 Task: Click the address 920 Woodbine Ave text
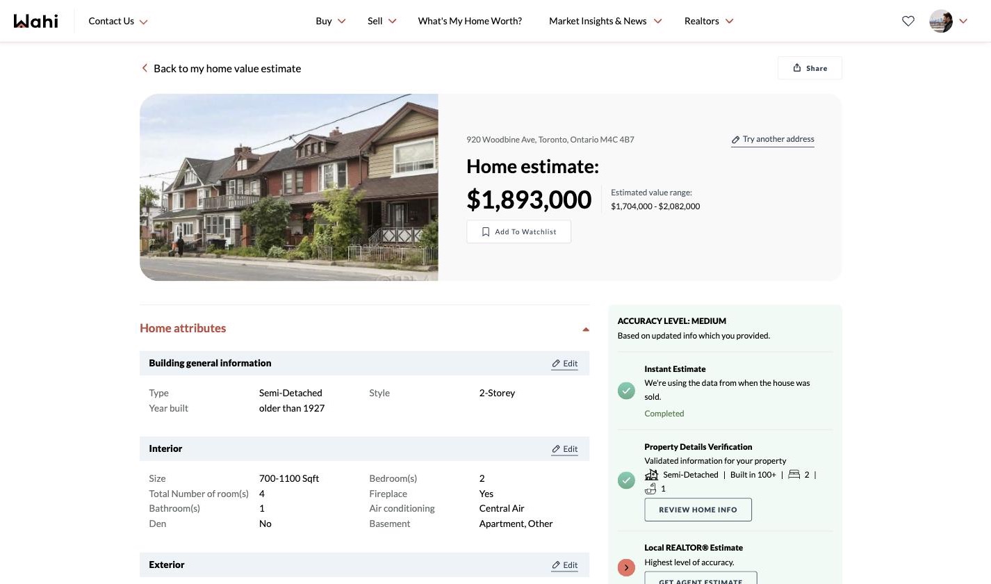[550, 140]
